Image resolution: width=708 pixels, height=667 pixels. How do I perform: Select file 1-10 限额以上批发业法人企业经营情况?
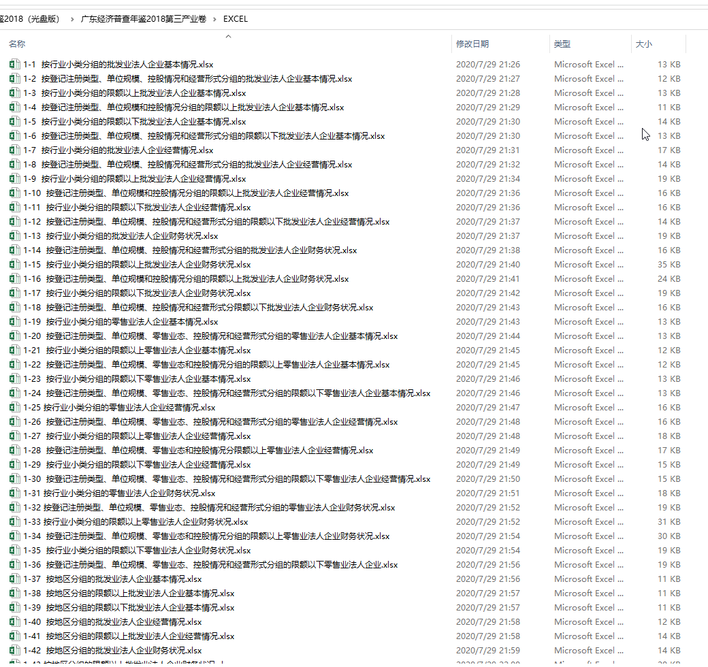[186, 193]
